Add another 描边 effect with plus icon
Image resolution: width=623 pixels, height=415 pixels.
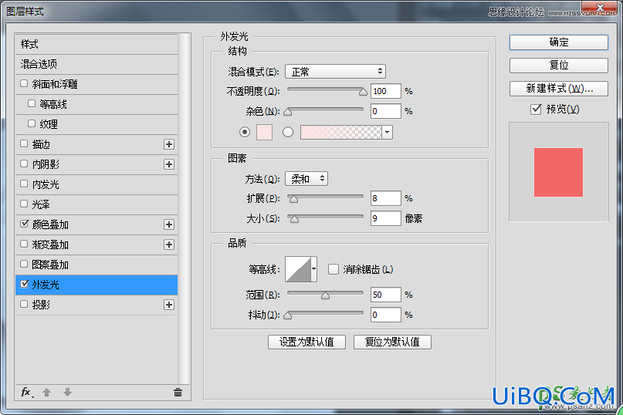pos(169,144)
